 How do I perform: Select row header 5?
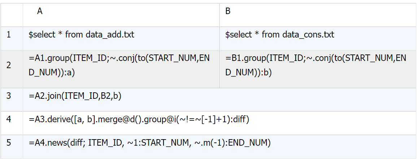coord(12,146)
